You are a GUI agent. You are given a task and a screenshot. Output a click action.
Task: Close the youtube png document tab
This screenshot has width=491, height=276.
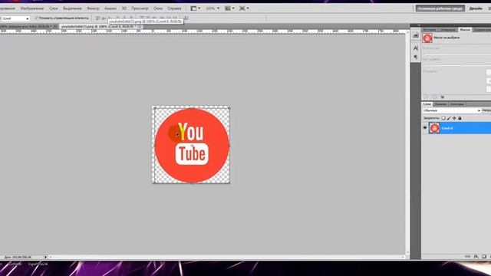pos(140,27)
